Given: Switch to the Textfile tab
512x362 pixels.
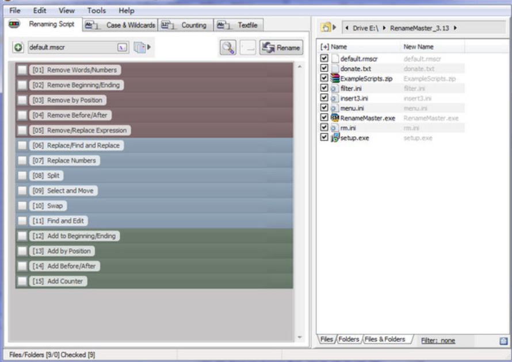Looking at the screenshot, I should pos(239,25).
